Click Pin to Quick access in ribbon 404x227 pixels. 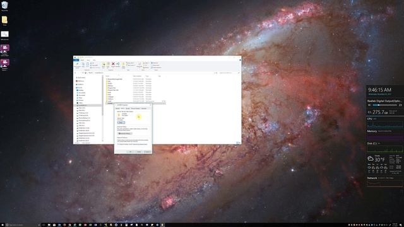(x=77, y=65)
